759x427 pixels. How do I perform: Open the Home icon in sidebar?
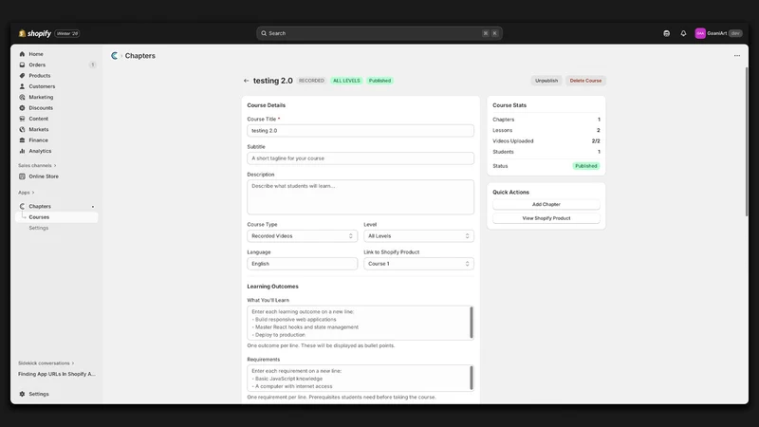[22, 54]
